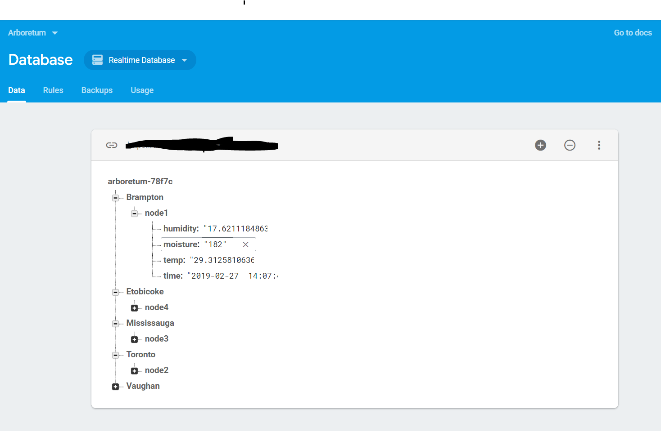Click the humidity value "17.6211184863"
The image size is (661, 431).
click(x=235, y=229)
